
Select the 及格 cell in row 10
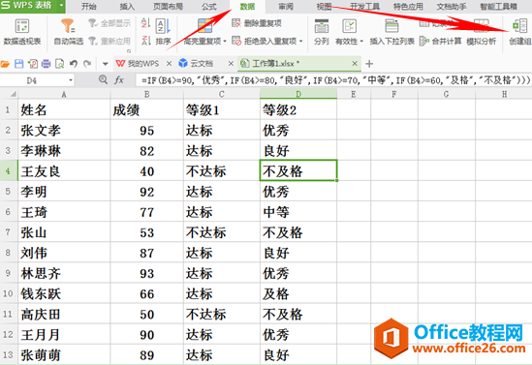point(298,293)
